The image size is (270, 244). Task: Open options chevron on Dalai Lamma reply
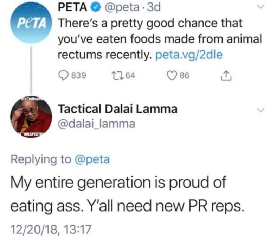coord(259,110)
